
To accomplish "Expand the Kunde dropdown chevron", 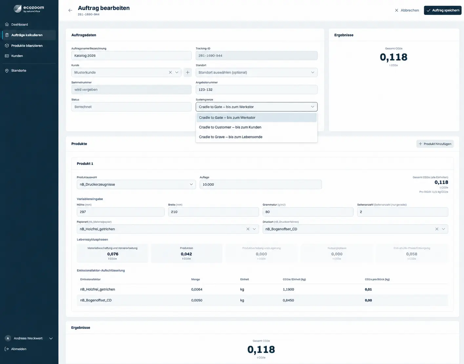I will click(177, 72).
